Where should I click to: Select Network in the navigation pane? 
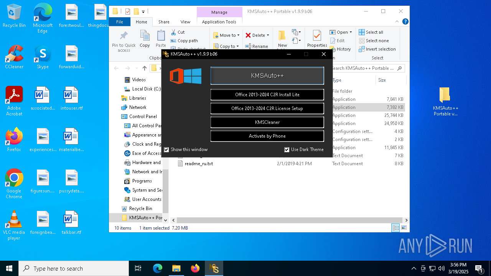[x=137, y=107]
